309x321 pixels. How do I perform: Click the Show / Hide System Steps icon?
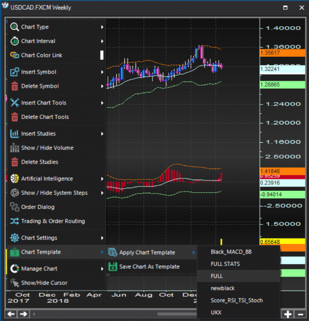(x=15, y=193)
